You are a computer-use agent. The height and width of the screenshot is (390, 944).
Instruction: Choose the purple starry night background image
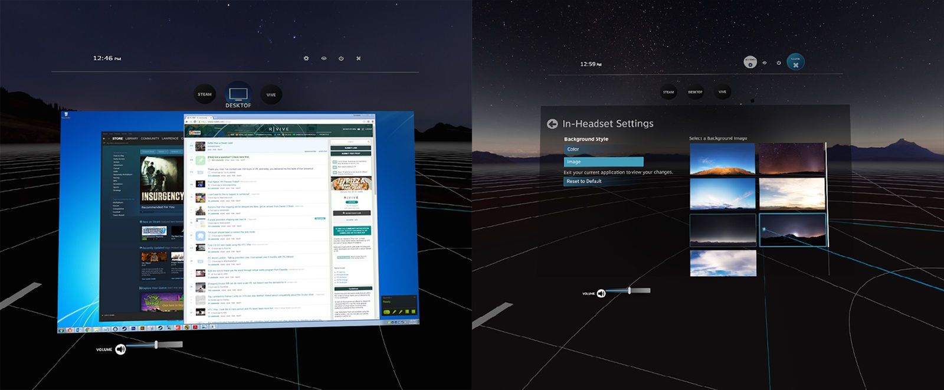coord(792,159)
